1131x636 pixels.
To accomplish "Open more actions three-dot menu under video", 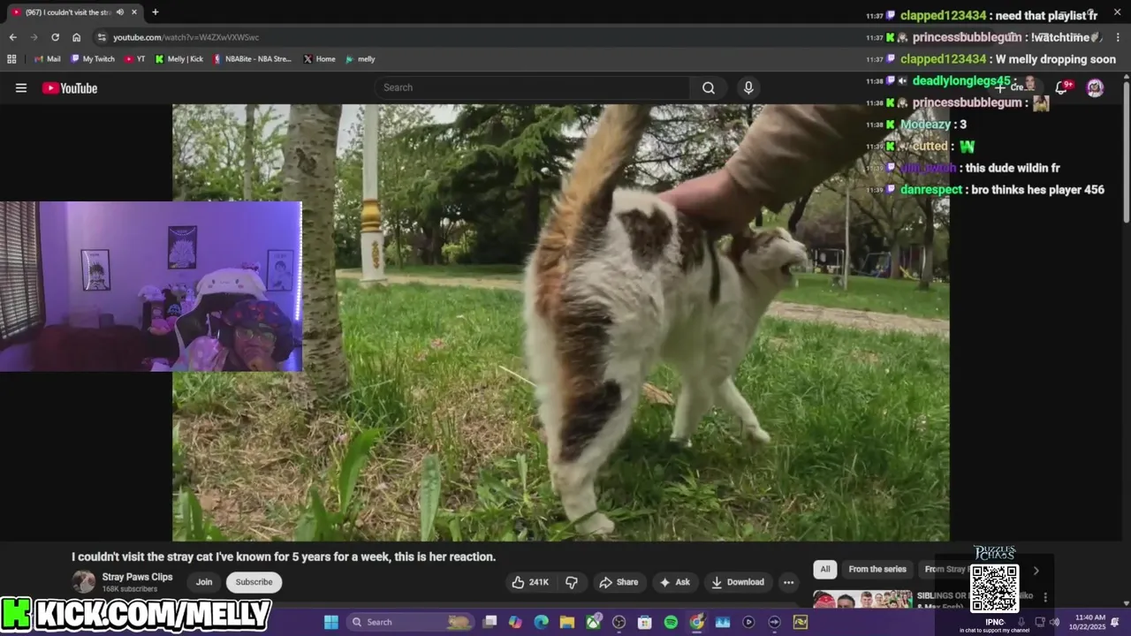I will (788, 582).
